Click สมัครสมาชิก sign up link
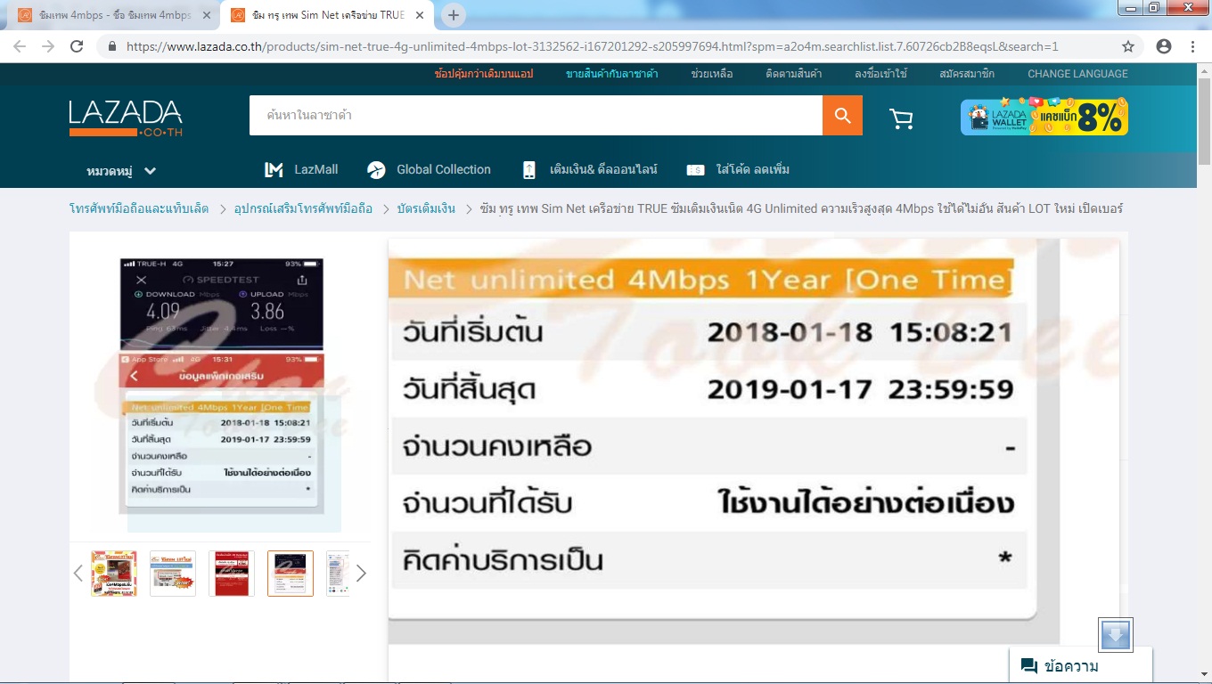Viewport: 1212px width, 684px height. pyautogui.click(x=967, y=74)
